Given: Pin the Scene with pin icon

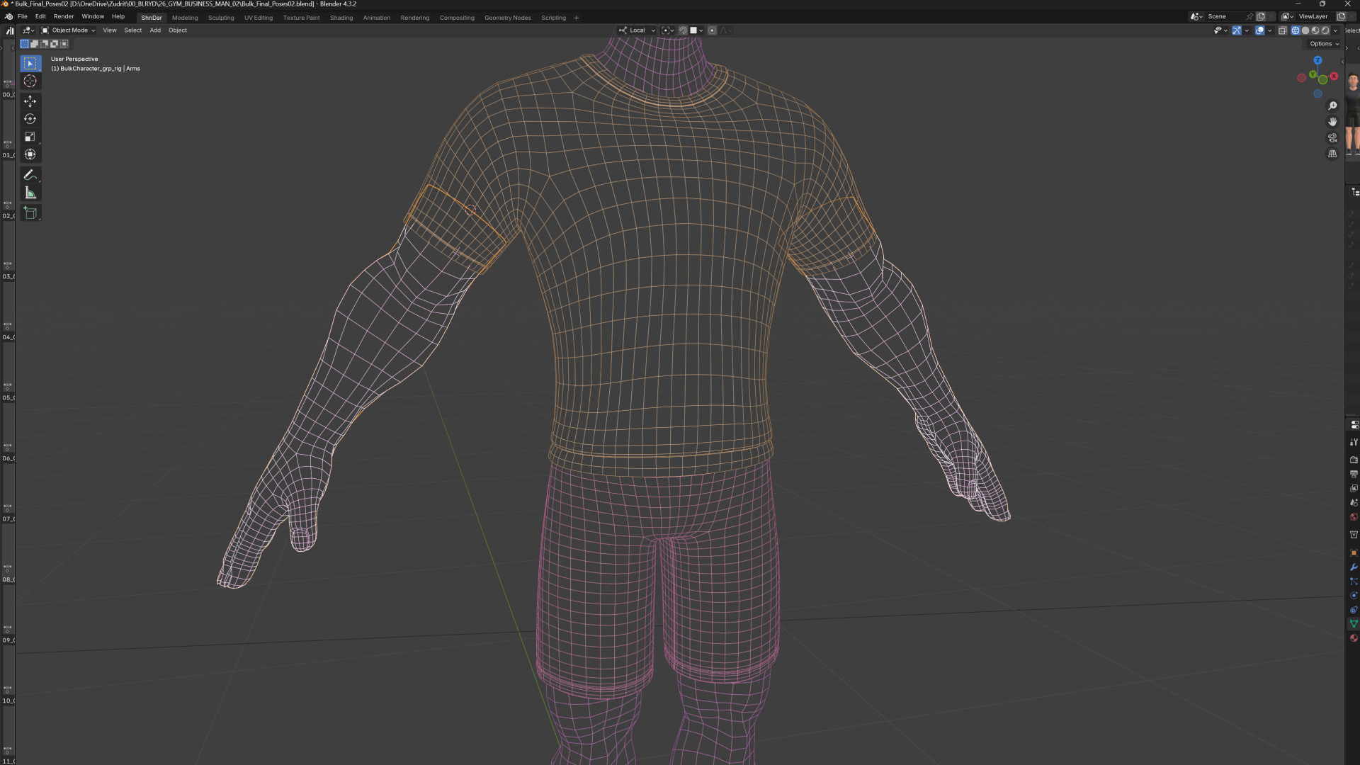Looking at the screenshot, I should pos(1249,16).
